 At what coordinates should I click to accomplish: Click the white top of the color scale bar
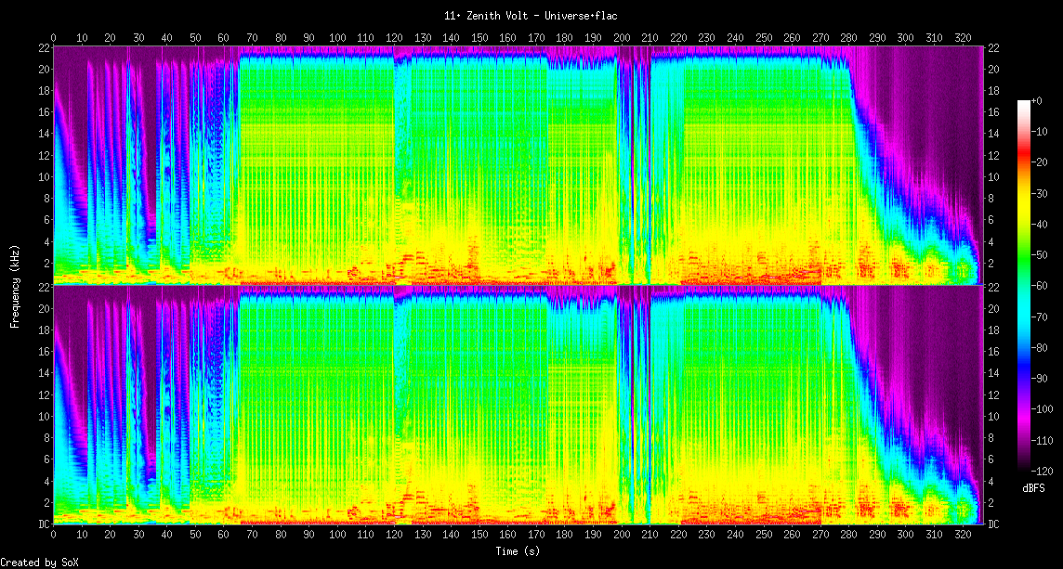point(1024,102)
